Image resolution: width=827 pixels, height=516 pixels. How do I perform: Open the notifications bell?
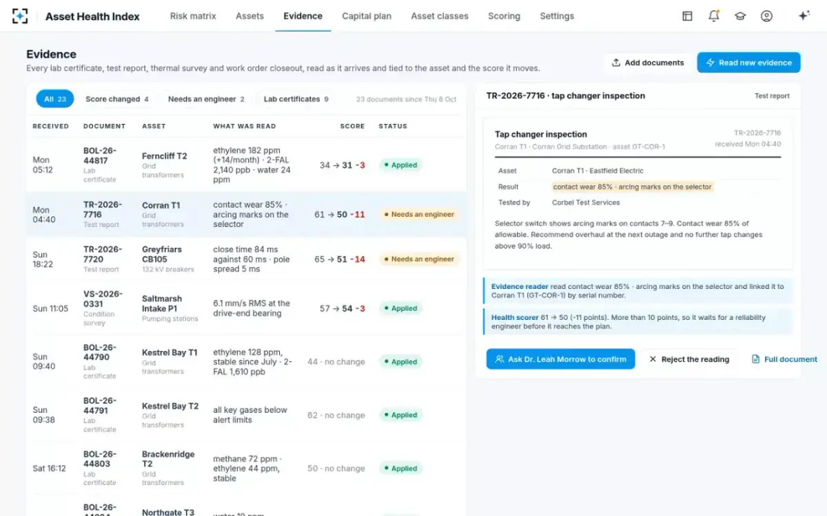(x=714, y=16)
